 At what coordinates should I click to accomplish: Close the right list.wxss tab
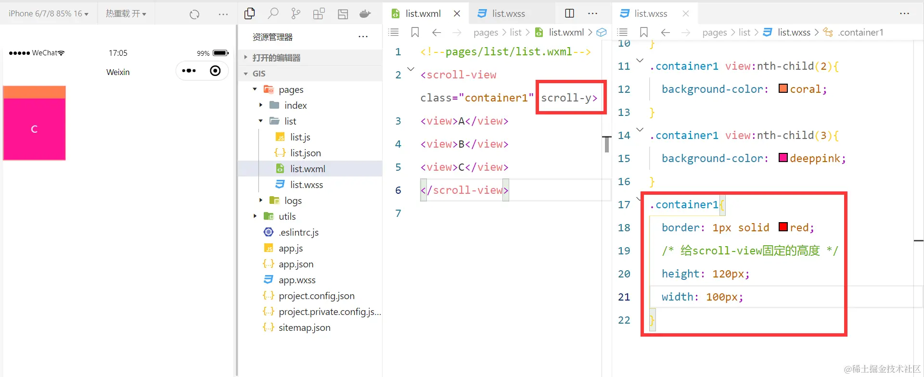(x=686, y=13)
